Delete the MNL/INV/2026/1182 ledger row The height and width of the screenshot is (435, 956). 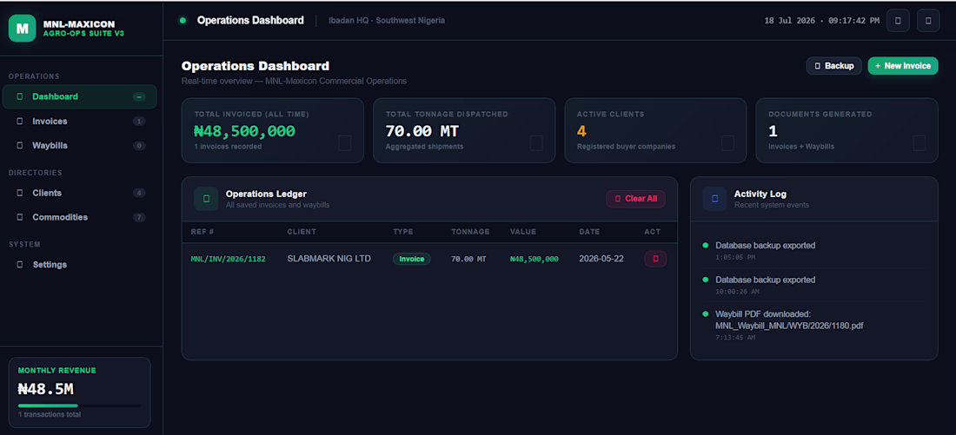[655, 259]
